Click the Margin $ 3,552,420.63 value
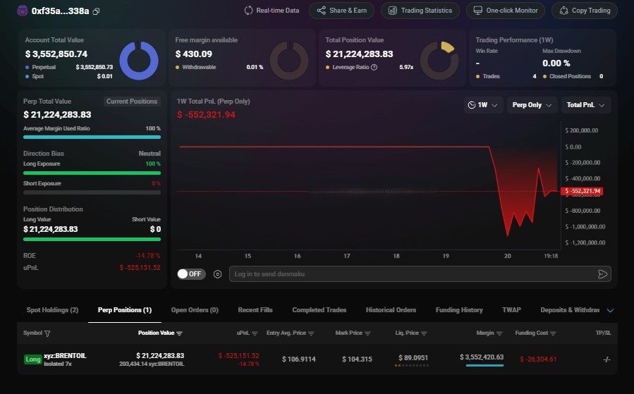 482,357
